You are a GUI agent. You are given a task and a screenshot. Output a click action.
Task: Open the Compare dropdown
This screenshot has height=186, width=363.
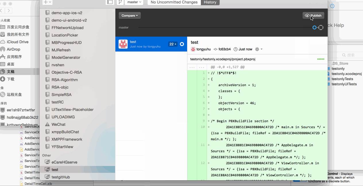pyautogui.click(x=130, y=15)
